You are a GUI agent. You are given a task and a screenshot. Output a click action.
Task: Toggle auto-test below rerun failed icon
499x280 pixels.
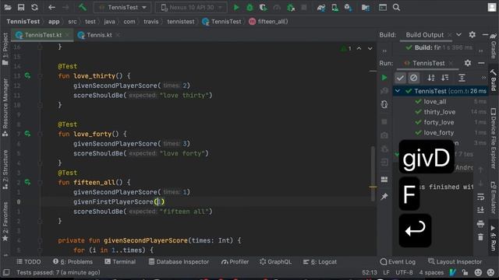(384, 104)
